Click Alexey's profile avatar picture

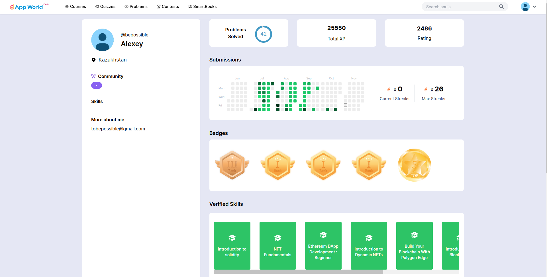click(x=102, y=40)
